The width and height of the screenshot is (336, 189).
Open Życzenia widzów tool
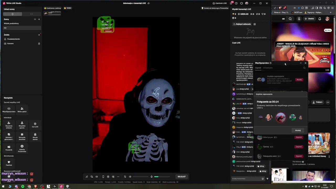click(9, 125)
